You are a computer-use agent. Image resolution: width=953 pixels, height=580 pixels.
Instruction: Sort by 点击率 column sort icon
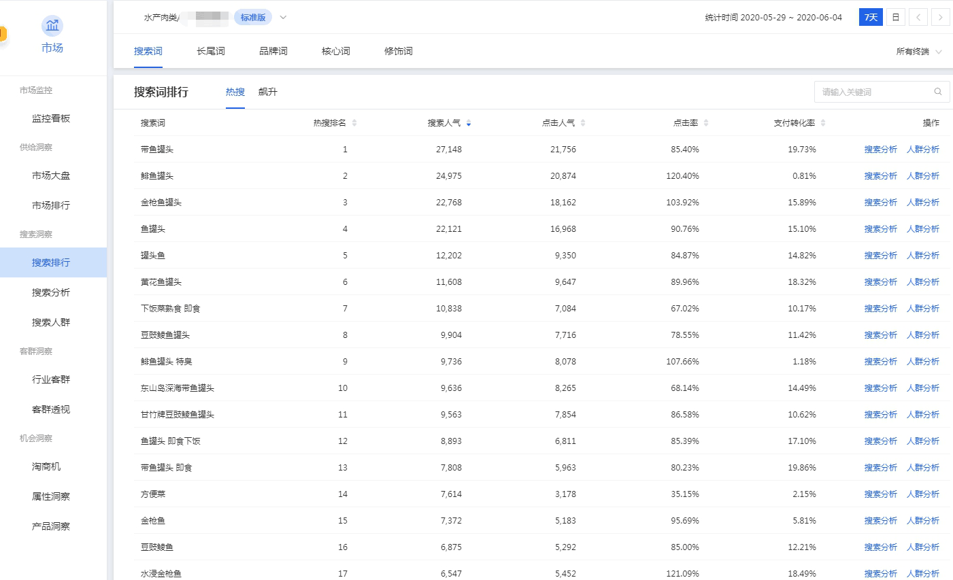[x=706, y=123]
